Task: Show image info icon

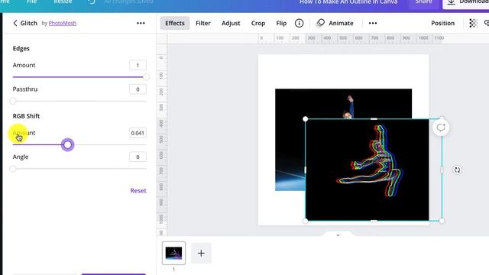Action: pos(299,23)
